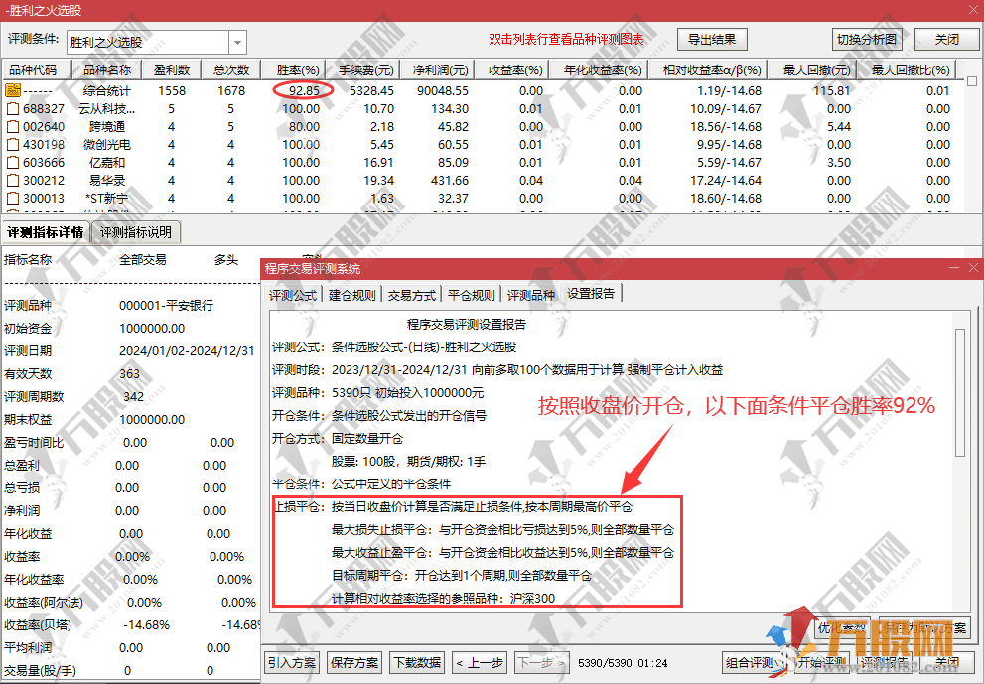The height and width of the screenshot is (684, 984).
Task: Sort by the 品种名称 column header
Action: [107, 69]
